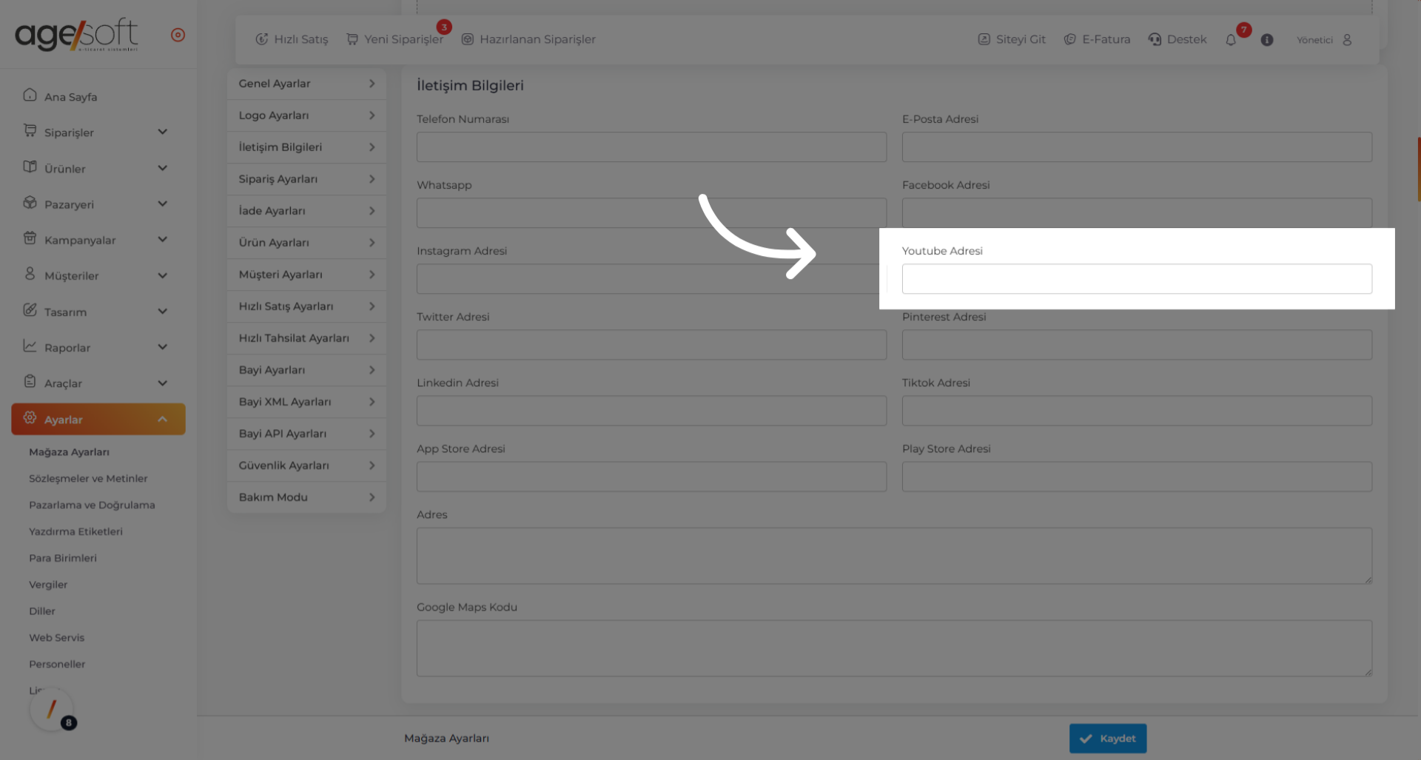
Task: Click the Tiktok Adresi input field
Action: 1137,411
